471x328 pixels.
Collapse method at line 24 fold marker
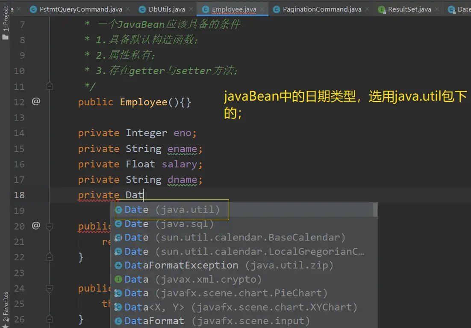click(x=50, y=288)
